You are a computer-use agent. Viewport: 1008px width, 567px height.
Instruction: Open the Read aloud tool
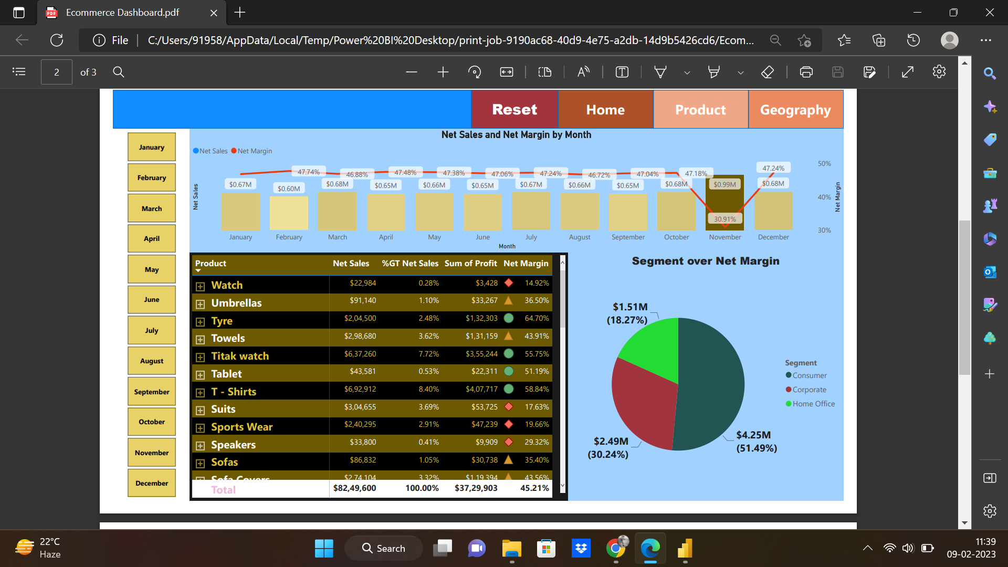(x=583, y=72)
